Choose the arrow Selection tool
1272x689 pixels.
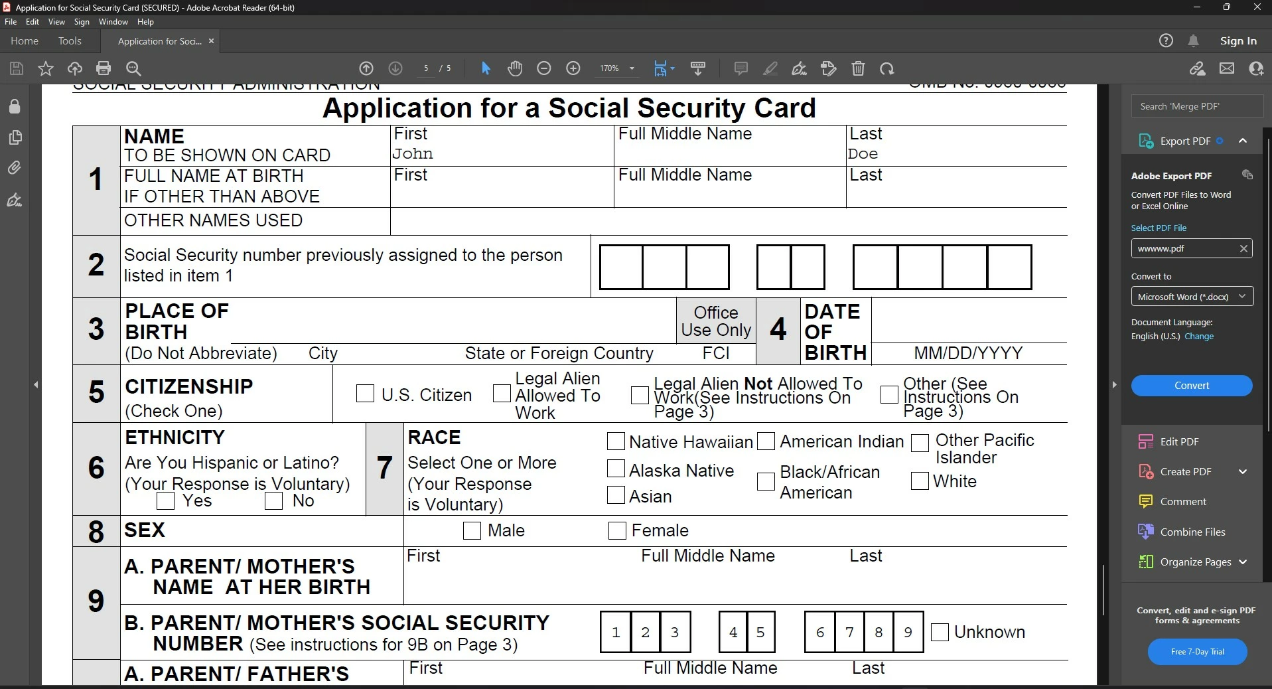click(x=486, y=68)
